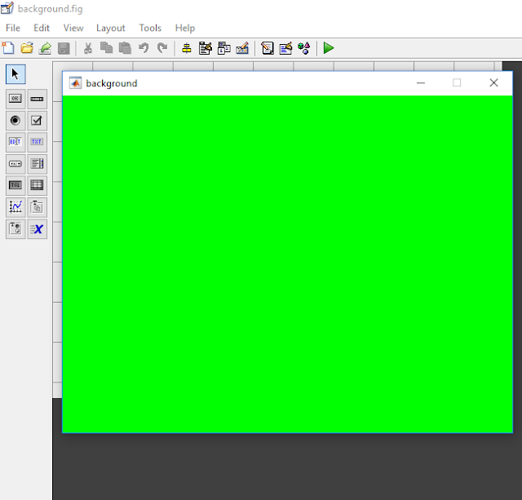Run the figure with the green play button
The width and height of the screenshot is (522, 500).
[x=329, y=48]
